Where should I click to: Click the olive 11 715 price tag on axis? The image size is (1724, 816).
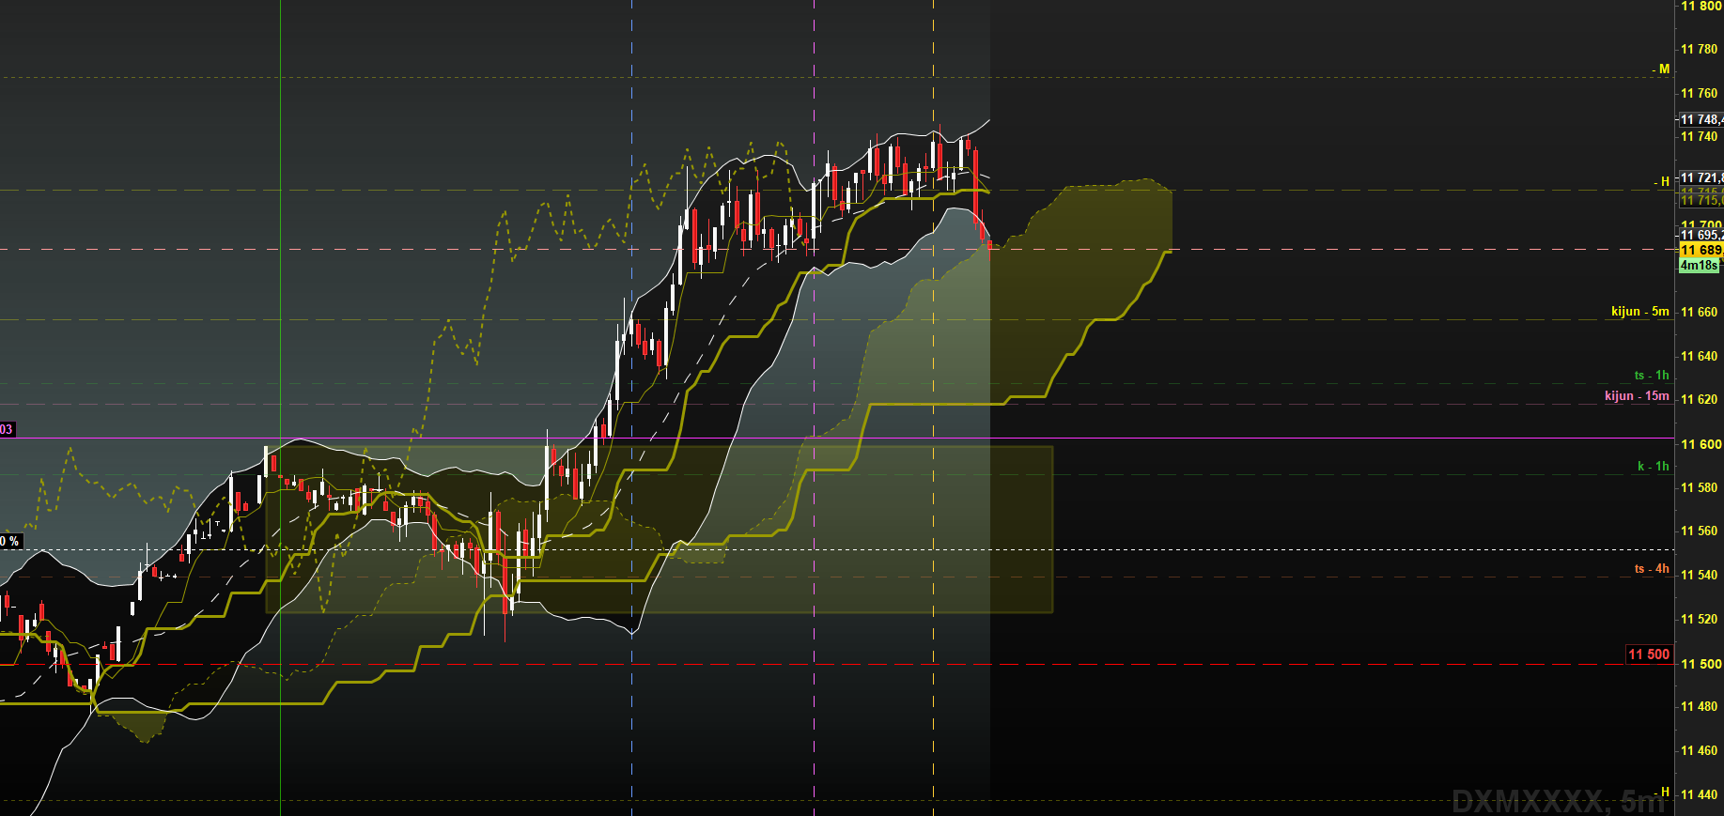click(x=1701, y=200)
